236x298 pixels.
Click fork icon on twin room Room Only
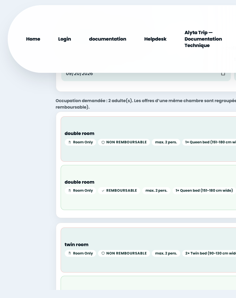point(70,253)
